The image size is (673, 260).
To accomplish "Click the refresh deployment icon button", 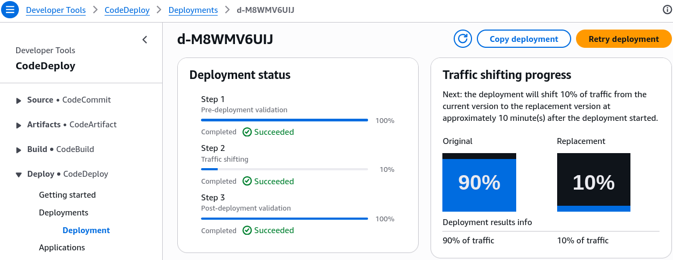I will (x=462, y=39).
